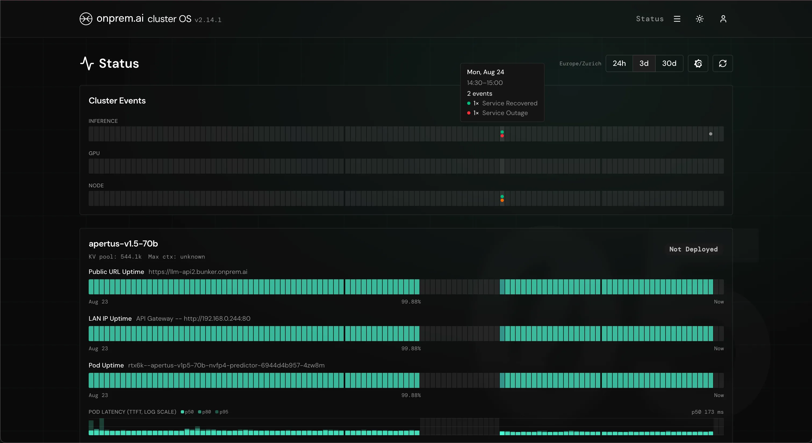Click the LAN IP http://192.168.0.244:80 address

217,319
